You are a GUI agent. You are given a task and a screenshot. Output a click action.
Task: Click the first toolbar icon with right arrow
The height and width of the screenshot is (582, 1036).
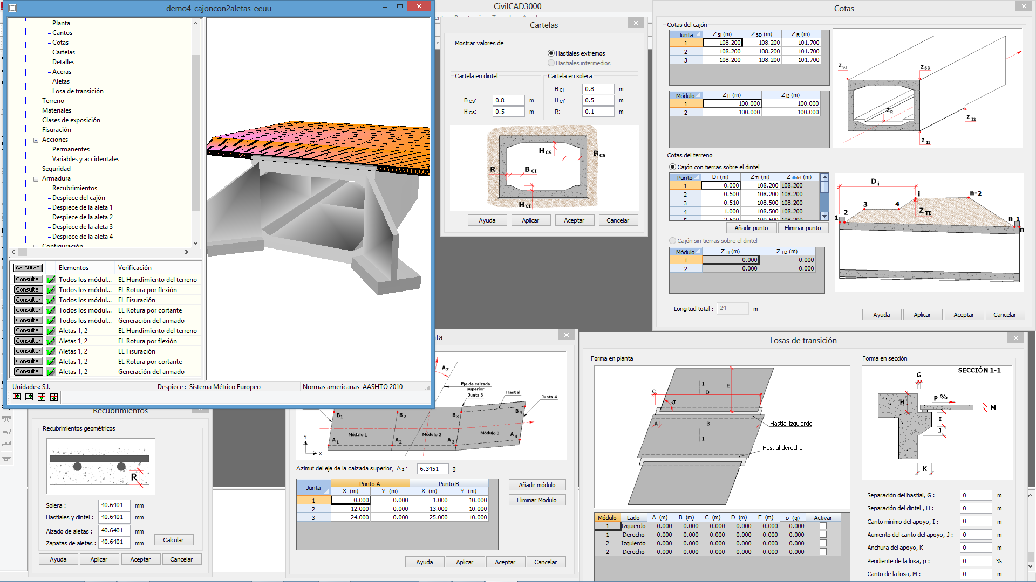click(17, 397)
